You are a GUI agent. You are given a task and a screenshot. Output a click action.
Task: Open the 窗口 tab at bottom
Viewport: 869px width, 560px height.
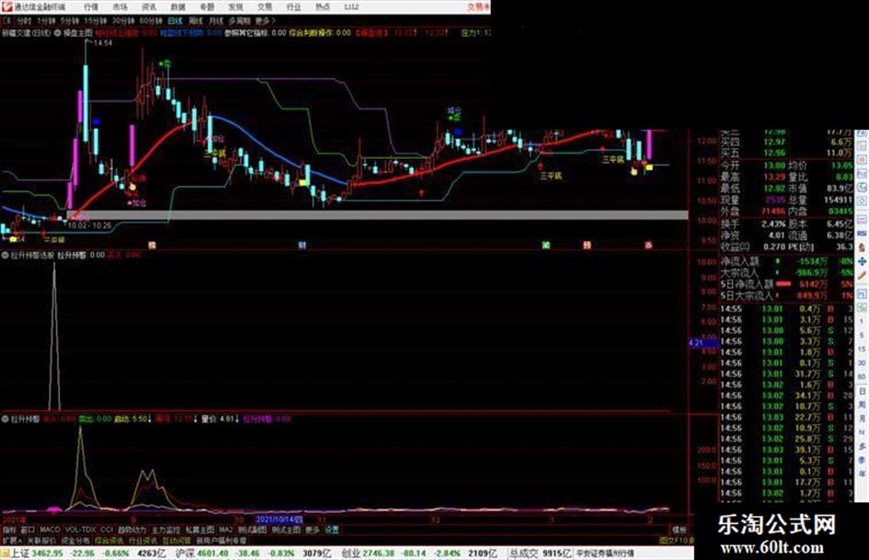(28, 530)
